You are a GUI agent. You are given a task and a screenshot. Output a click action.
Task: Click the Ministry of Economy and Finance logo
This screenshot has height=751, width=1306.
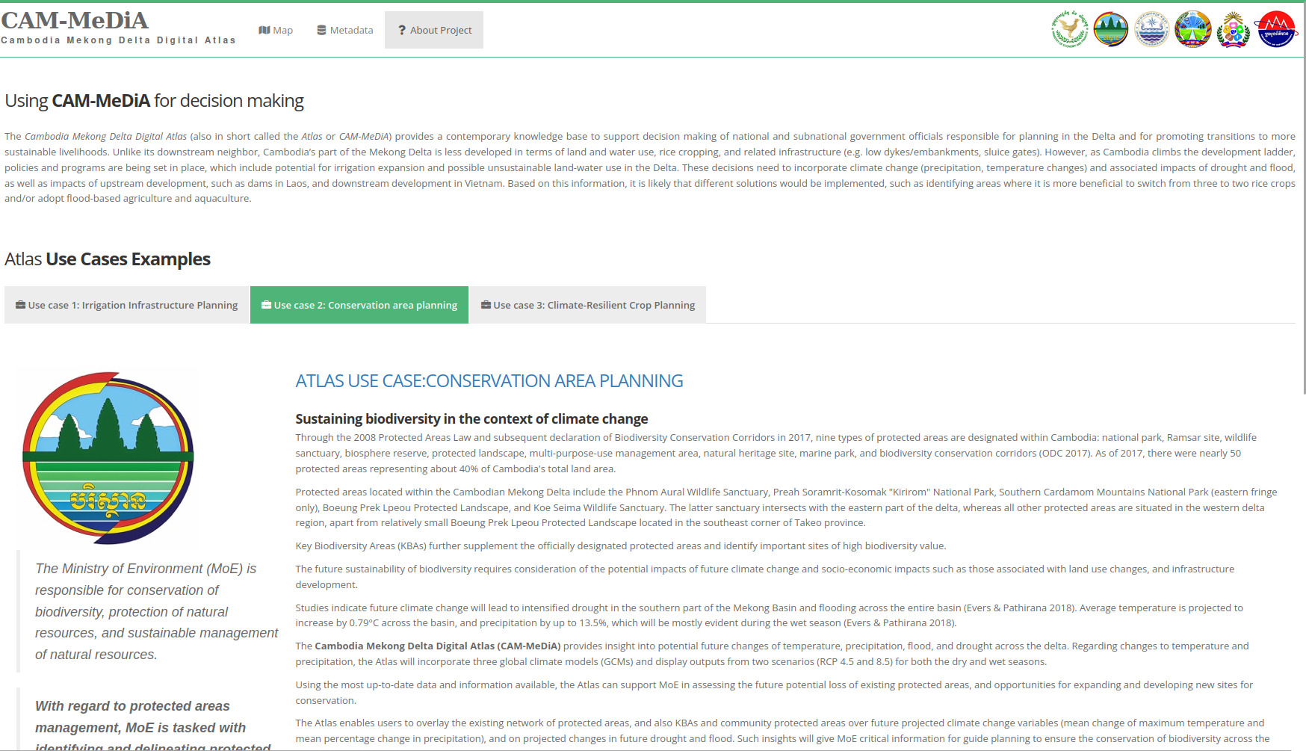click(1069, 30)
